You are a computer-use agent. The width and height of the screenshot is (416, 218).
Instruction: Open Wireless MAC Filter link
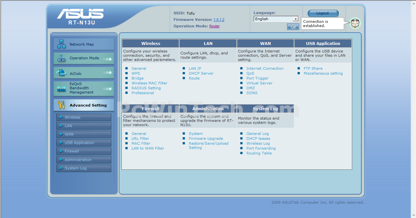[x=149, y=83]
